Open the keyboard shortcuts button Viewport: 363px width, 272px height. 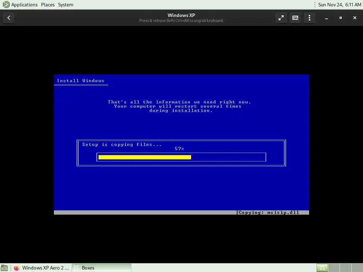click(x=295, y=18)
